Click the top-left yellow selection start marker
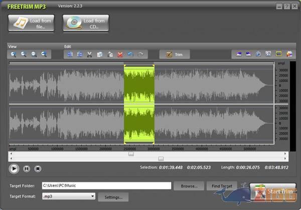This screenshot has width=301, height=210. (x=125, y=66)
